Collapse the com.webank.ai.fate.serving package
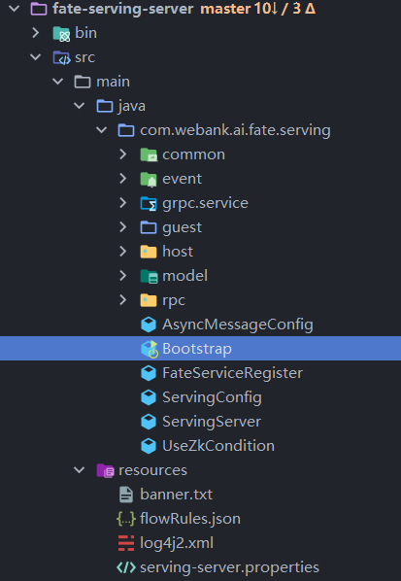 click(101, 130)
